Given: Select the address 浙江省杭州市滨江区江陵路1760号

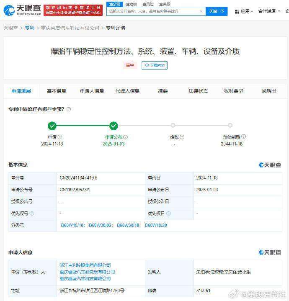Looking at the screenshot, I should pos(92,291).
